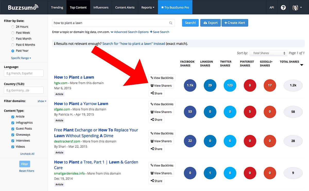View Backlinks for the hgtv.com article
This screenshot has height=191, width=309.
[162, 78]
